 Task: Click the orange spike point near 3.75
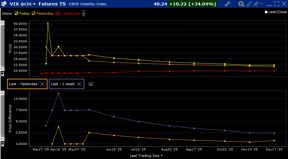58,127
